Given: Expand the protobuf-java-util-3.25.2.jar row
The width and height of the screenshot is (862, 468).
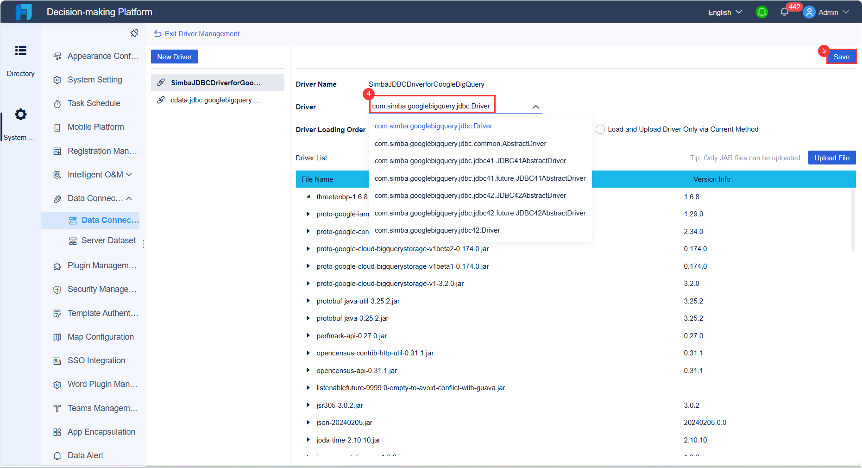Looking at the screenshot, I should coord(308,301).
